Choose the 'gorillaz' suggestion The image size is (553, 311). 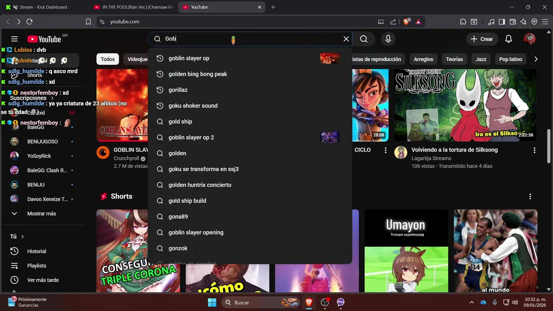coord(250,90)
